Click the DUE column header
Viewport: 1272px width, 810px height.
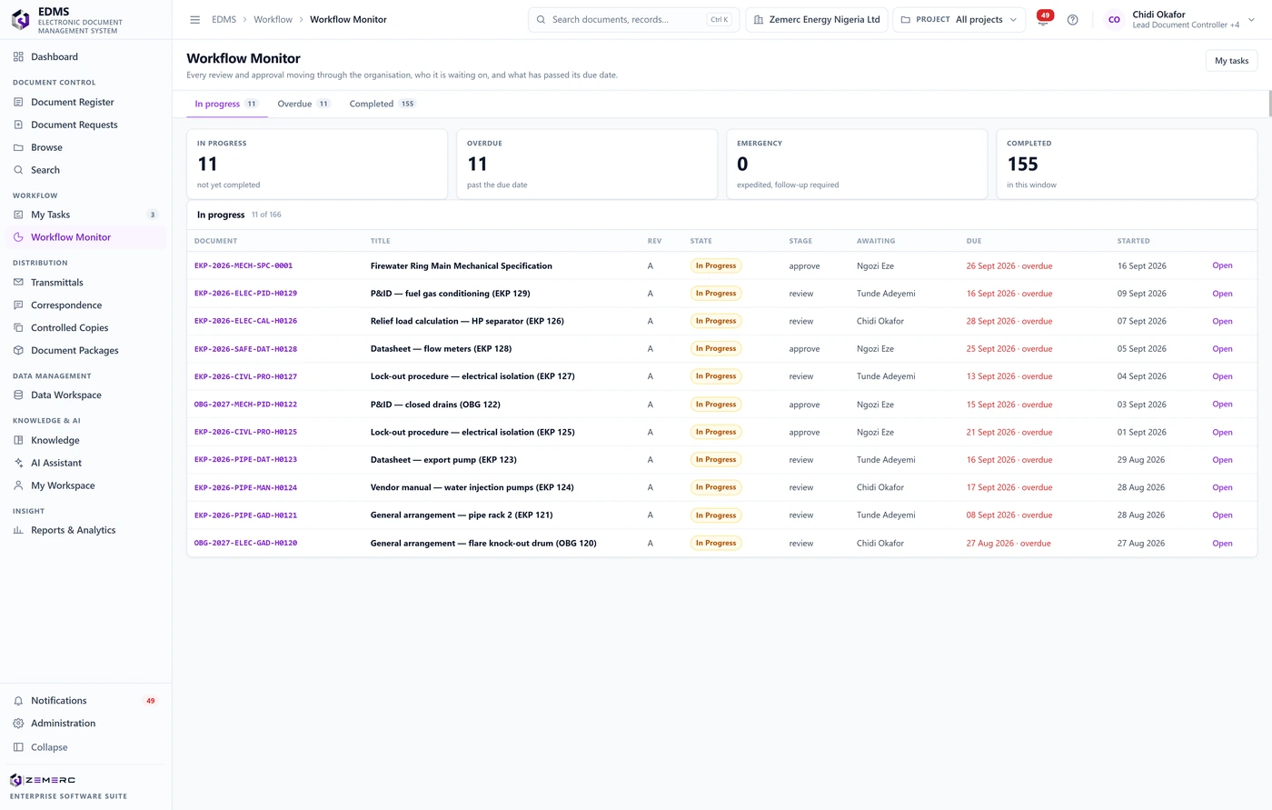pos(974,241)
